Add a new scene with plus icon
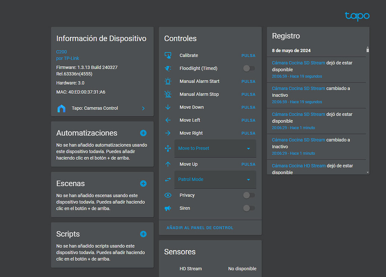 tap(143, 184)
